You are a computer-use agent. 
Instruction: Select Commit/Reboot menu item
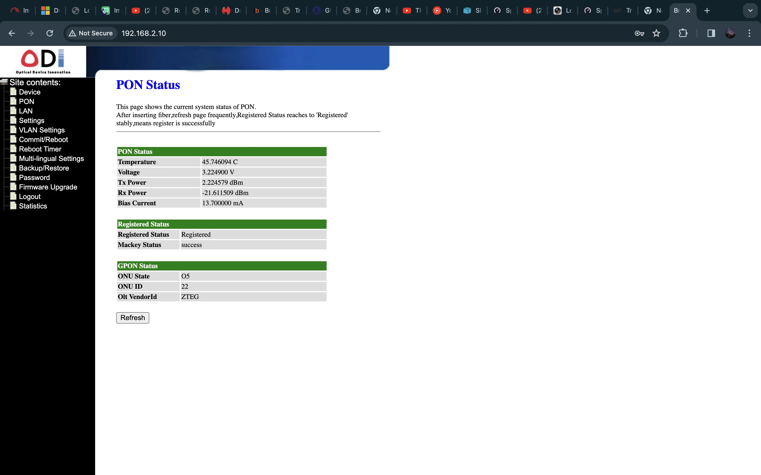coord(43,139)
